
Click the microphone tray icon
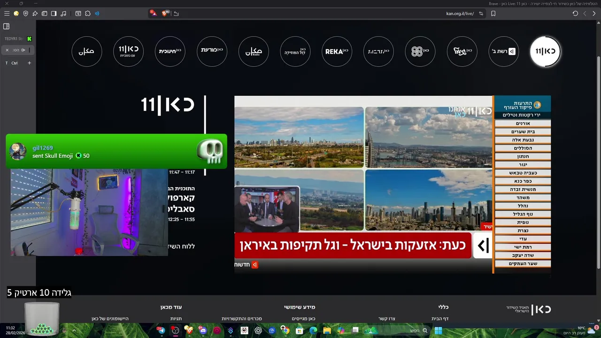[x=64, y=330]
